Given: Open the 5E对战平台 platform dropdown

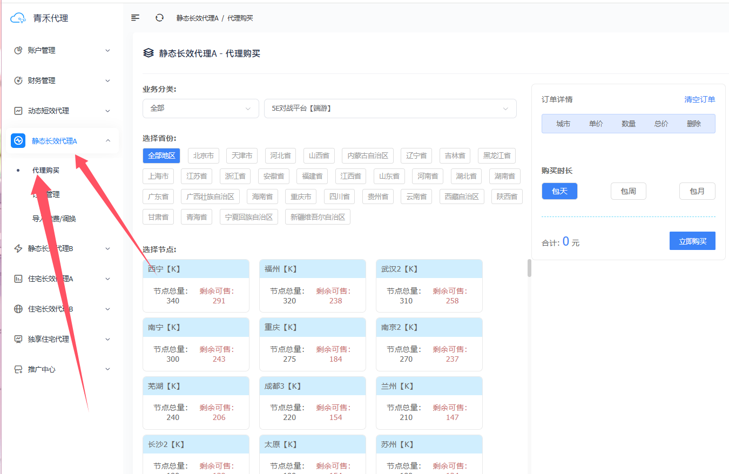Looking at the screenshot, I should tap(390, 109).
